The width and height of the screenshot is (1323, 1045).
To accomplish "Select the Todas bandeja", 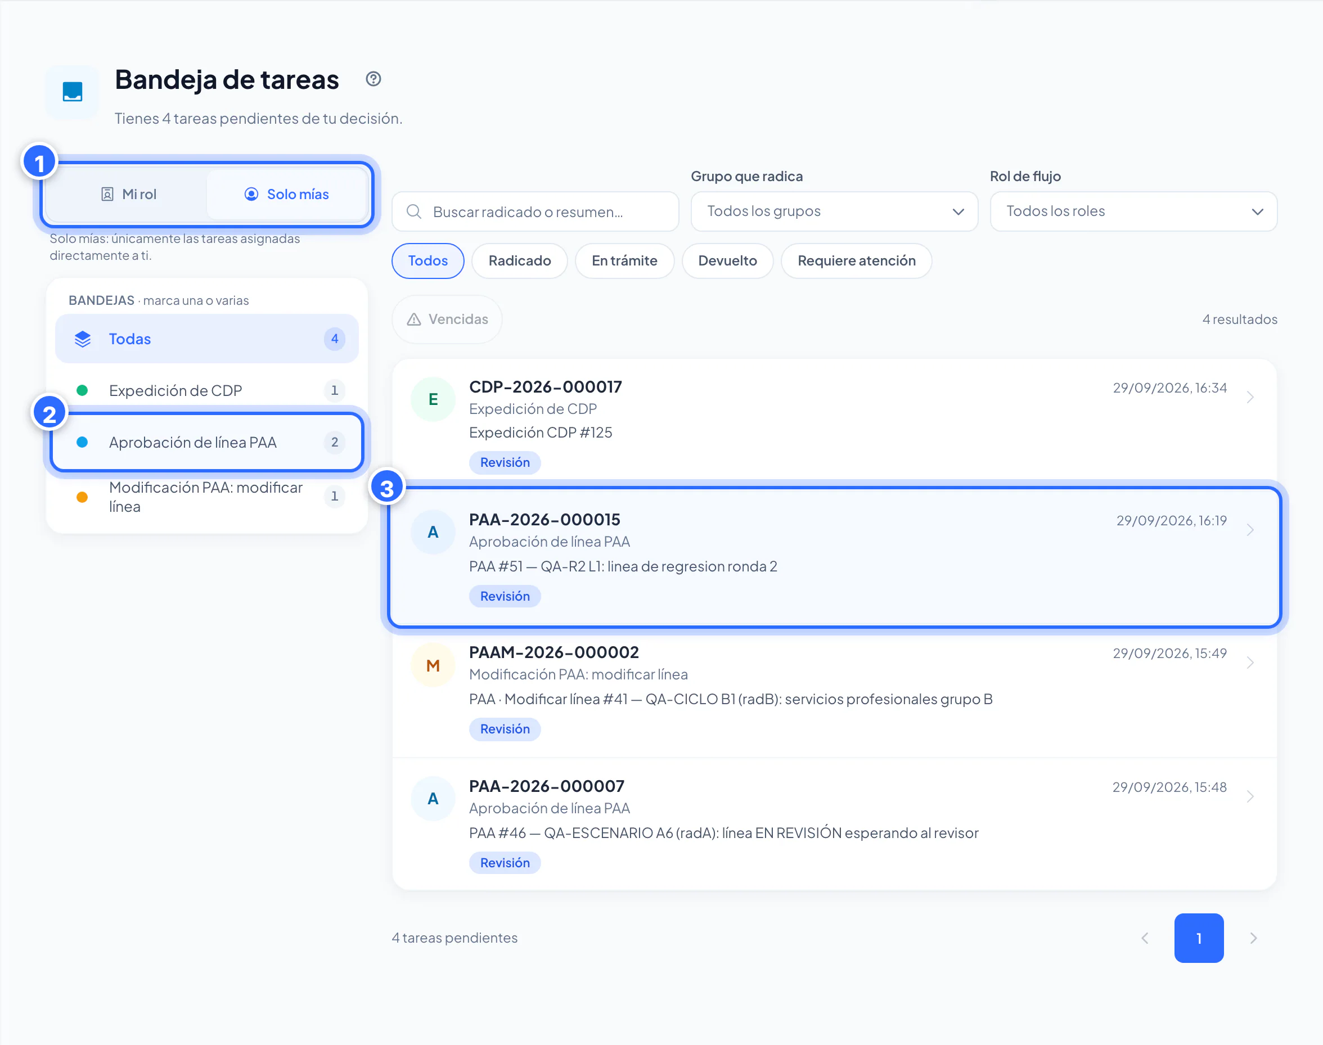I will click(x=207, y=339).
